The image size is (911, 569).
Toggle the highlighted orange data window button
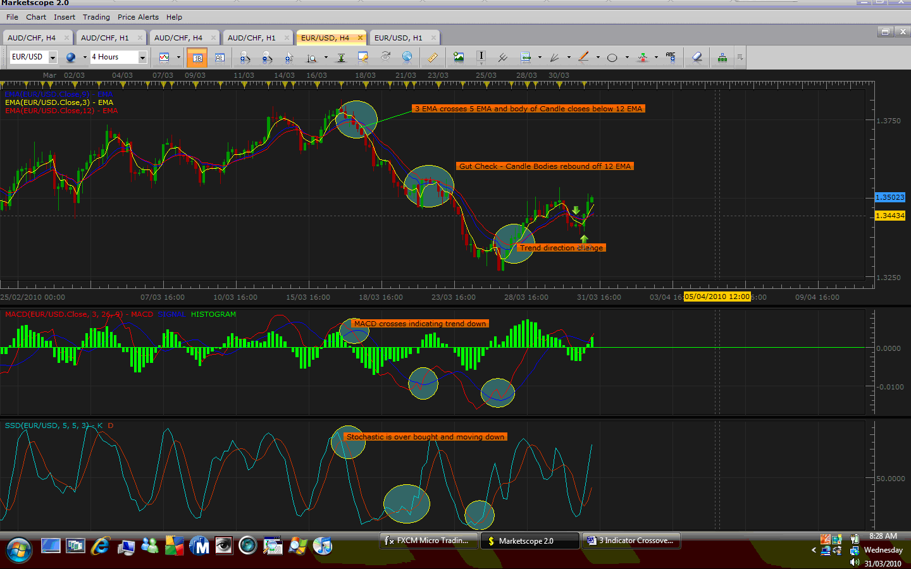(x=197, y=58)
